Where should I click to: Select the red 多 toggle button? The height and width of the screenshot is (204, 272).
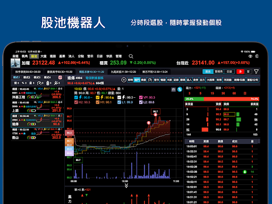(240, 72)
